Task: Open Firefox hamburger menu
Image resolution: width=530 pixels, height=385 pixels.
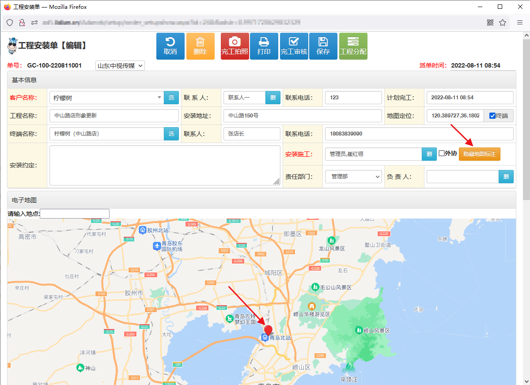Action: (520, 23)
